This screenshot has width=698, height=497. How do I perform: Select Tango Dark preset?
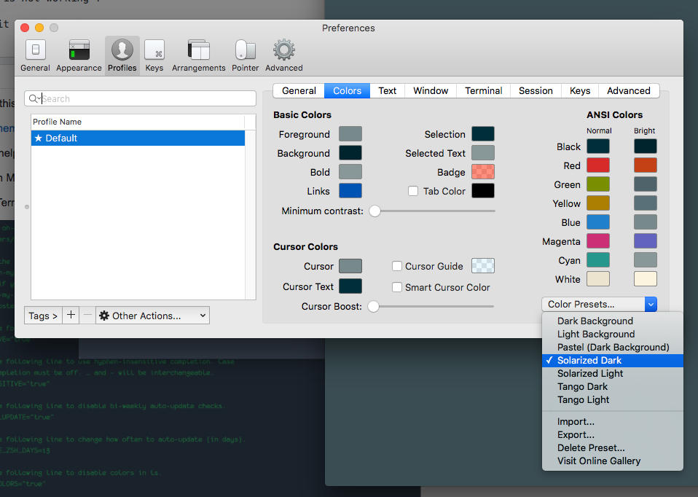pyautogui.click(x=583, y=386)
